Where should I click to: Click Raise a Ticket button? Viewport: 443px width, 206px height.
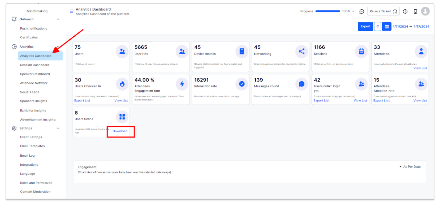(383, 11)
